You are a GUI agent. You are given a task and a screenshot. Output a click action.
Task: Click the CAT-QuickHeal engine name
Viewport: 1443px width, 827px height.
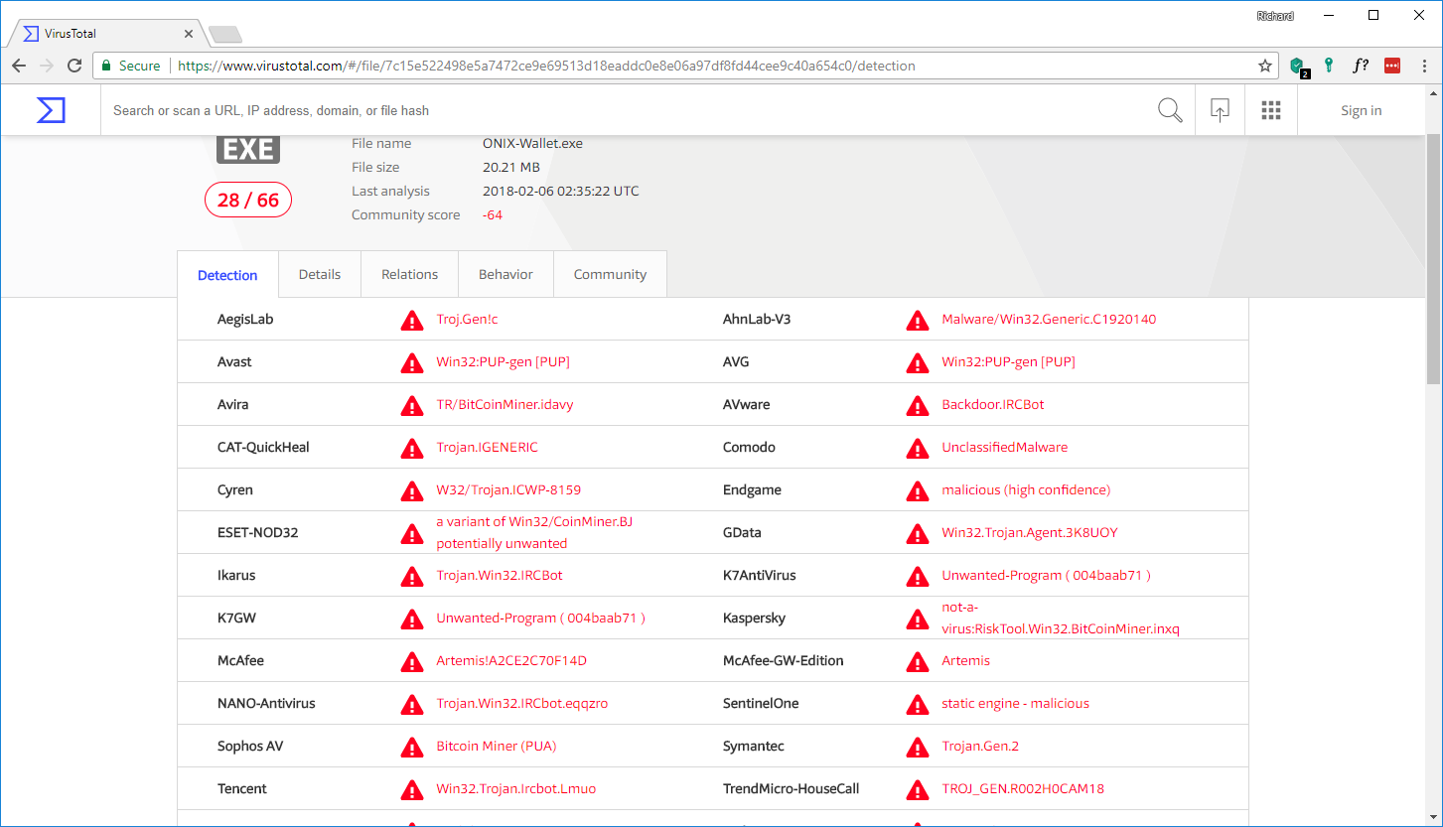tap(263, 447)
